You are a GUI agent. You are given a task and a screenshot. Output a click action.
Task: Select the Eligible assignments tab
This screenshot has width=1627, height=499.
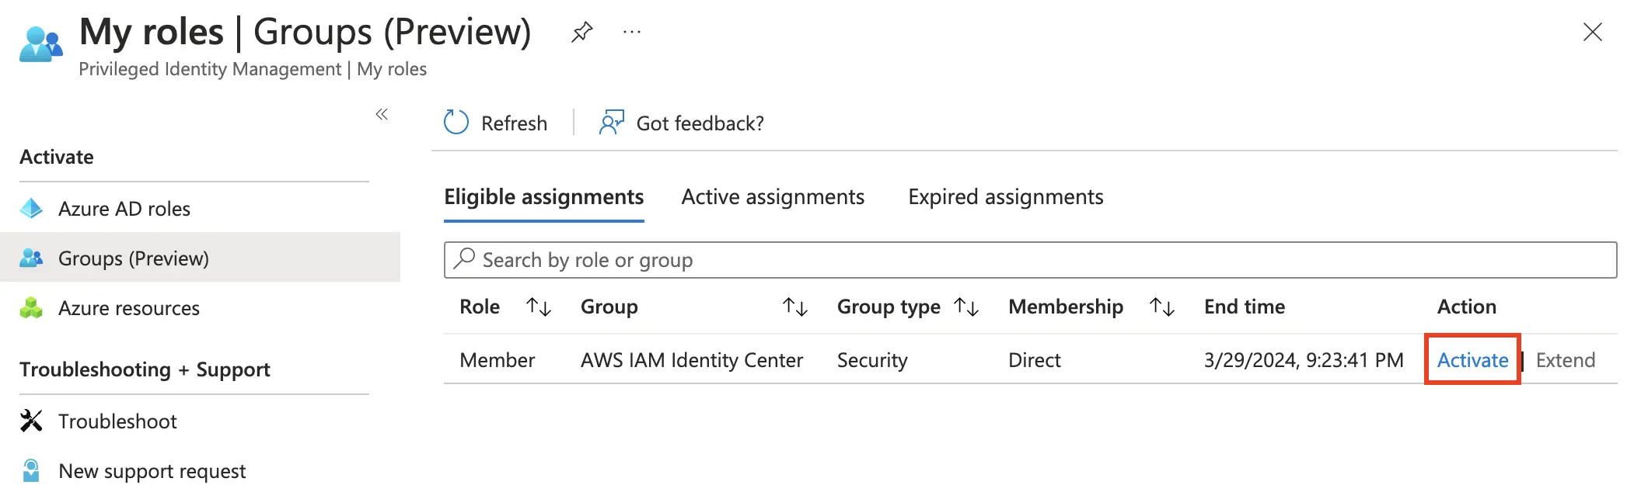543,197
